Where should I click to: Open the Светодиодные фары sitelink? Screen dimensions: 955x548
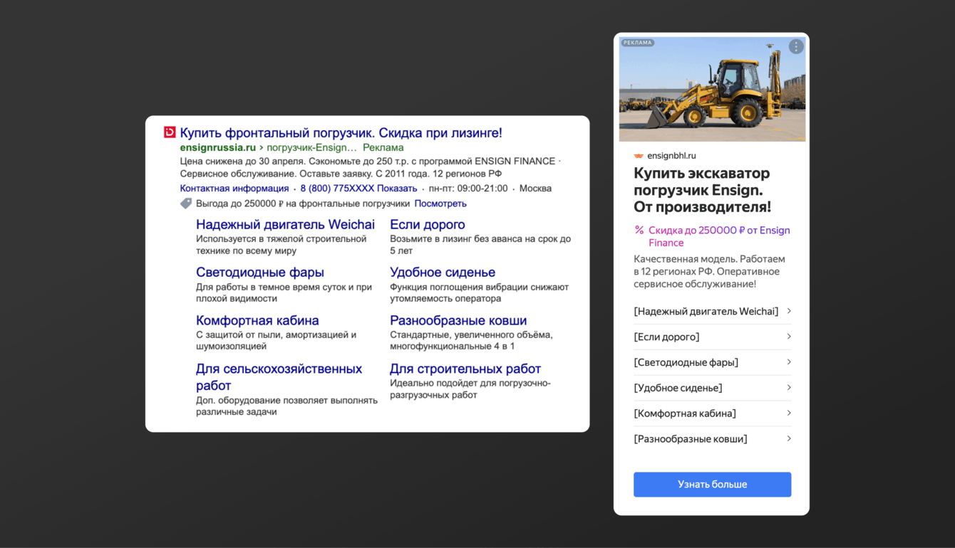click(260, 272)
